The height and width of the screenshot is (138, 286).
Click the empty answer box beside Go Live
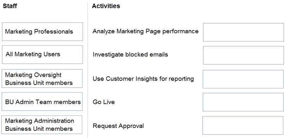[243, 102]
